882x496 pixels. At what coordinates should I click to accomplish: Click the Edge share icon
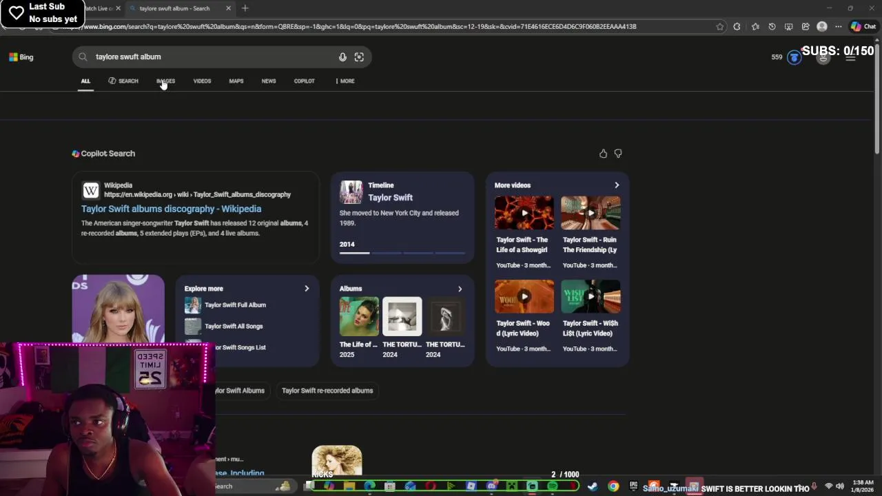[806, 27]
